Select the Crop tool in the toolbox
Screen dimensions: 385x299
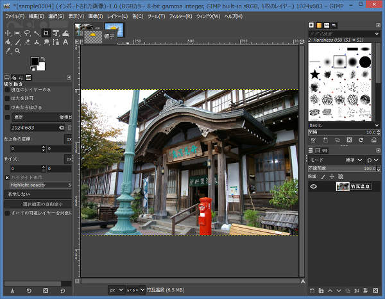(46, 33)
